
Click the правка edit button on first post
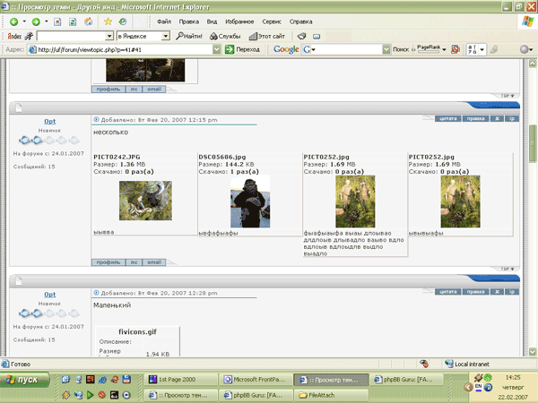pyautogui.click(x=477, y=118)
